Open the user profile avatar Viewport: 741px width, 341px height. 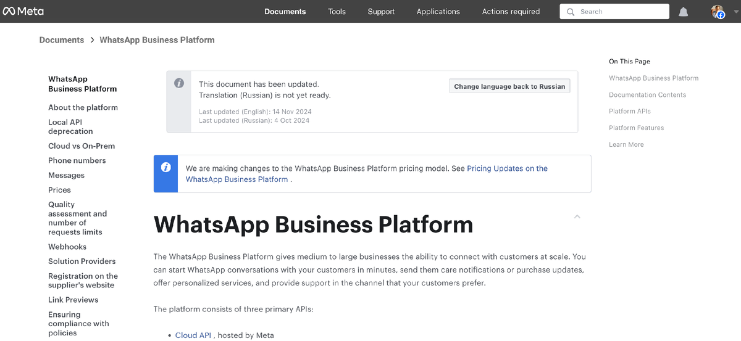[x=718, y=12]
